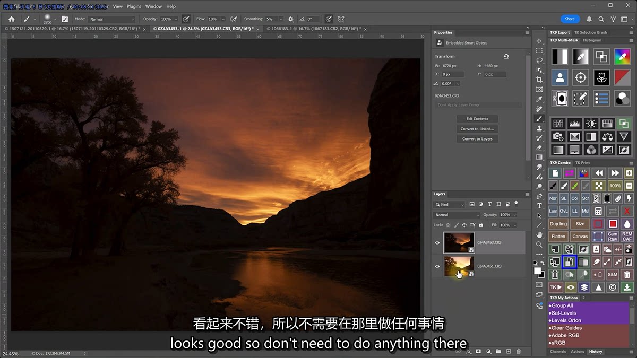Image resolution: width=637 pixels, height=358 pixels.
Task: Click the foreground color swatch
Action: tap(537, 270)
